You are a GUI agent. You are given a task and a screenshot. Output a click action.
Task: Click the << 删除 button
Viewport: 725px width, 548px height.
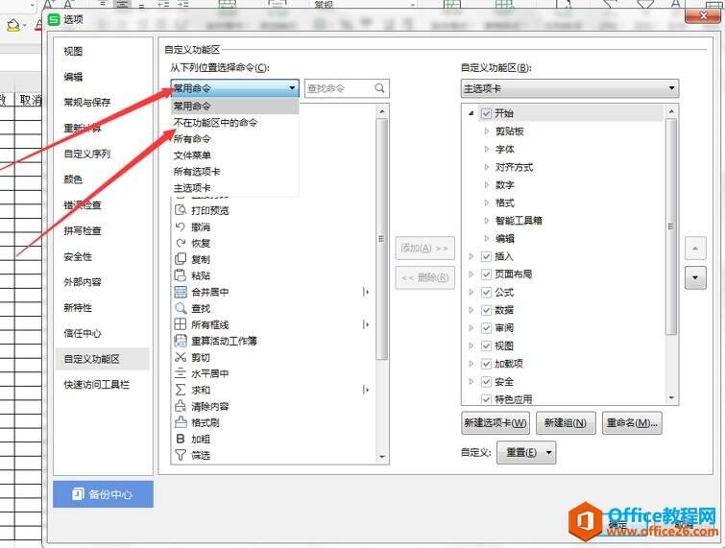[424, 277]
